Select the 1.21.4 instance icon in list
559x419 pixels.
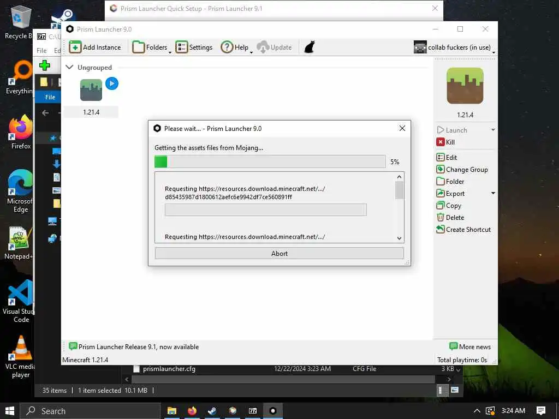click(x=91, y=90)
